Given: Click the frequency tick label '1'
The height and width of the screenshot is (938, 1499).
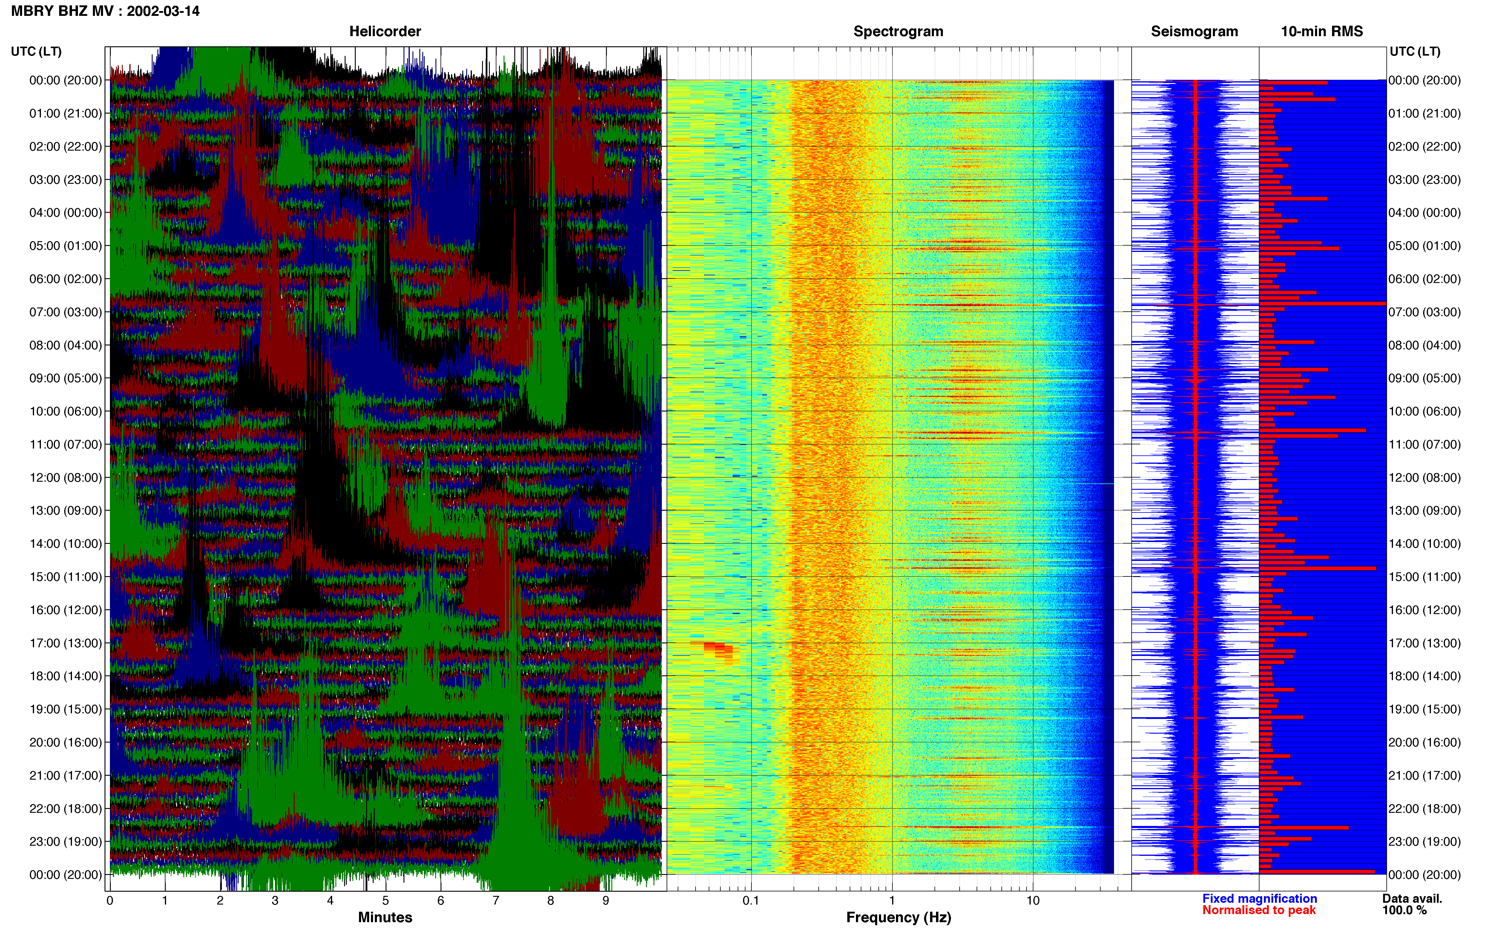Looking at the screenshot, I should (892, 901).
